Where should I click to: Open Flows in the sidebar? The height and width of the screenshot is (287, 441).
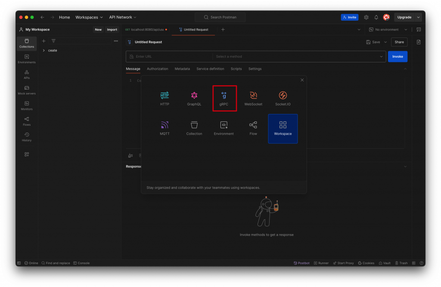pos(27,121)
